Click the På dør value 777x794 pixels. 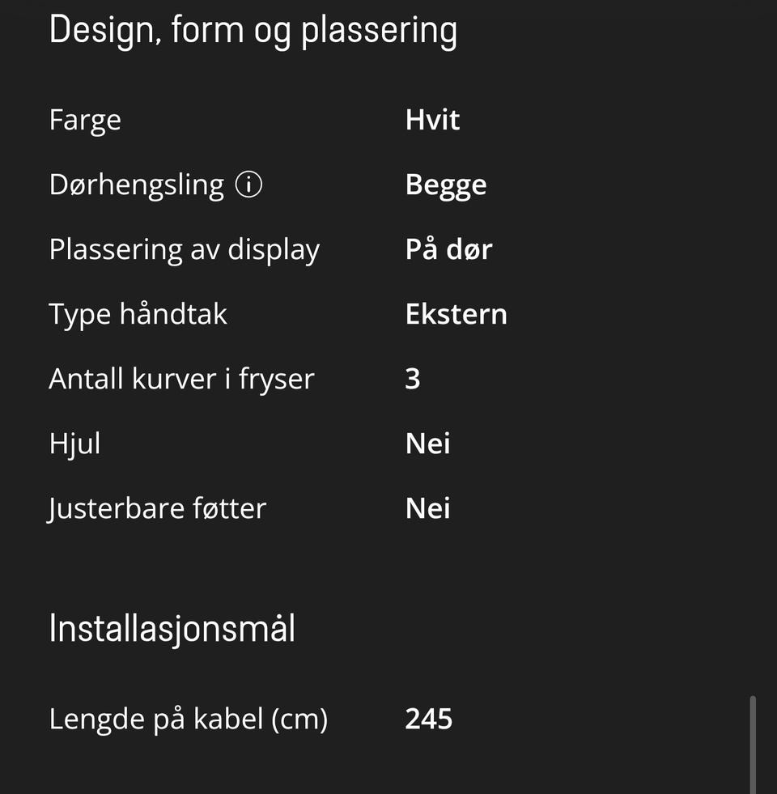point(448,249)
